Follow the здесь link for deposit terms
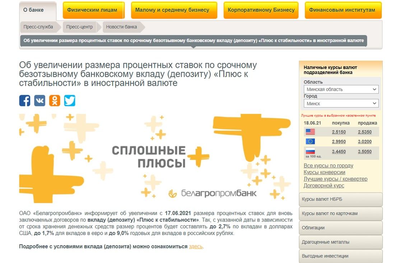Image resolution: width=395 pixels, height=263 pixels. [x=196, y=246]
